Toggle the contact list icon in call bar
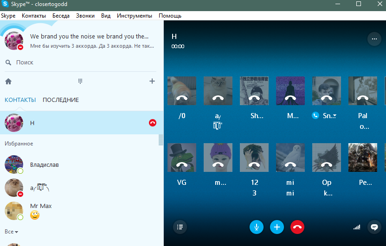386x246 pixels. [180, 227]
